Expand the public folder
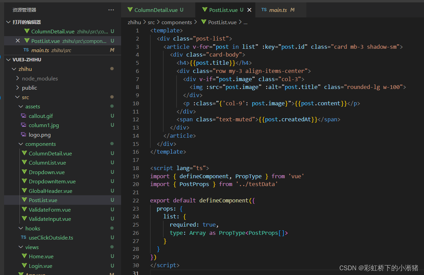Screen dimensions: 424x275 click(18, 88)
